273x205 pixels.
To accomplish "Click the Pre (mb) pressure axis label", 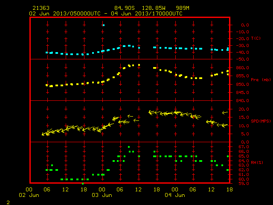I will pos(261,80).
